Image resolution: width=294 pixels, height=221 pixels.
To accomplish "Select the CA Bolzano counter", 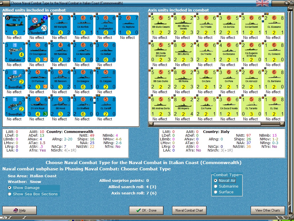I will 229,52.
